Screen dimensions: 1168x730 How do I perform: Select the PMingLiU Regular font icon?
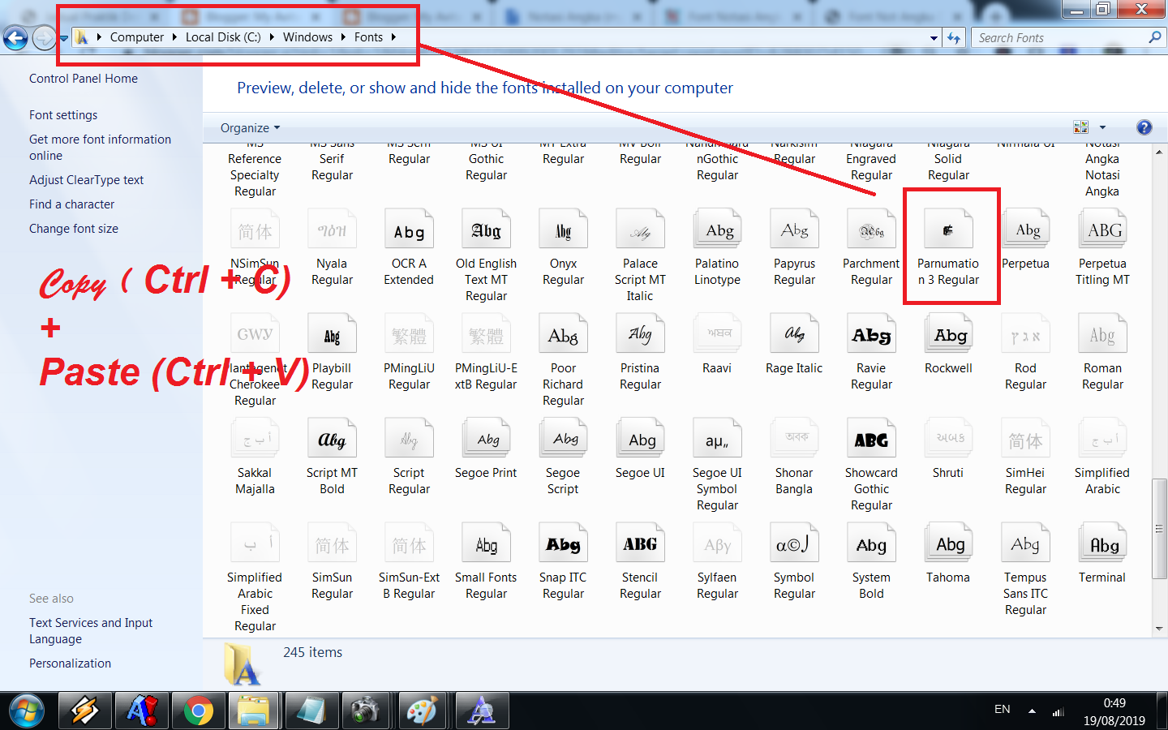pyautogui.click(x=409, y=335)
